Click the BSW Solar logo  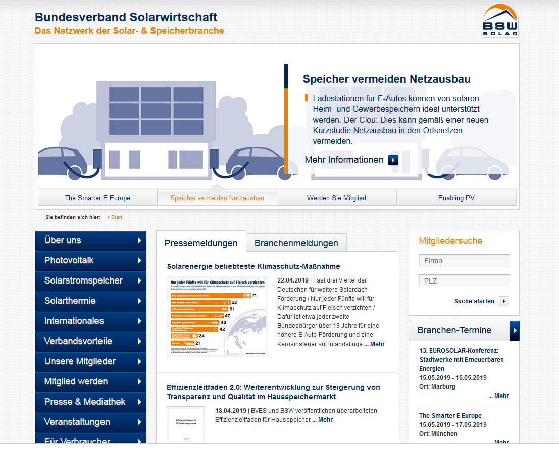[500, 20]
